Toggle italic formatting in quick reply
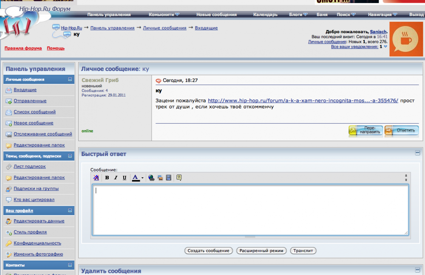The height and width of the screenshot is (275, 425). (x=116, y=178)
